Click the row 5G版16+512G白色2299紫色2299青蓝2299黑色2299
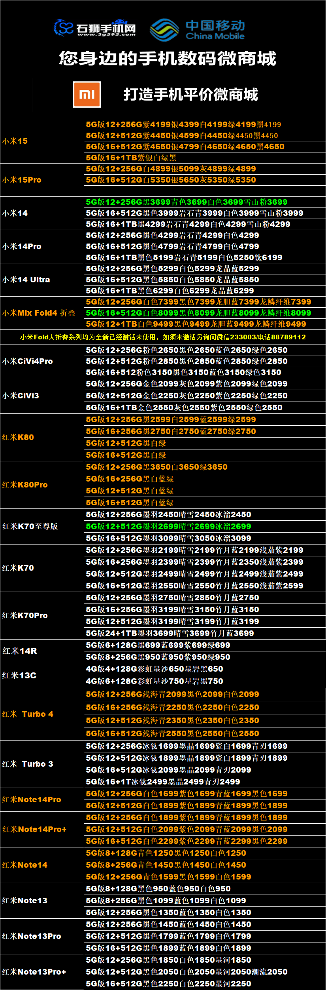Screen dimensions: 326x990 (x=205, y=841)
